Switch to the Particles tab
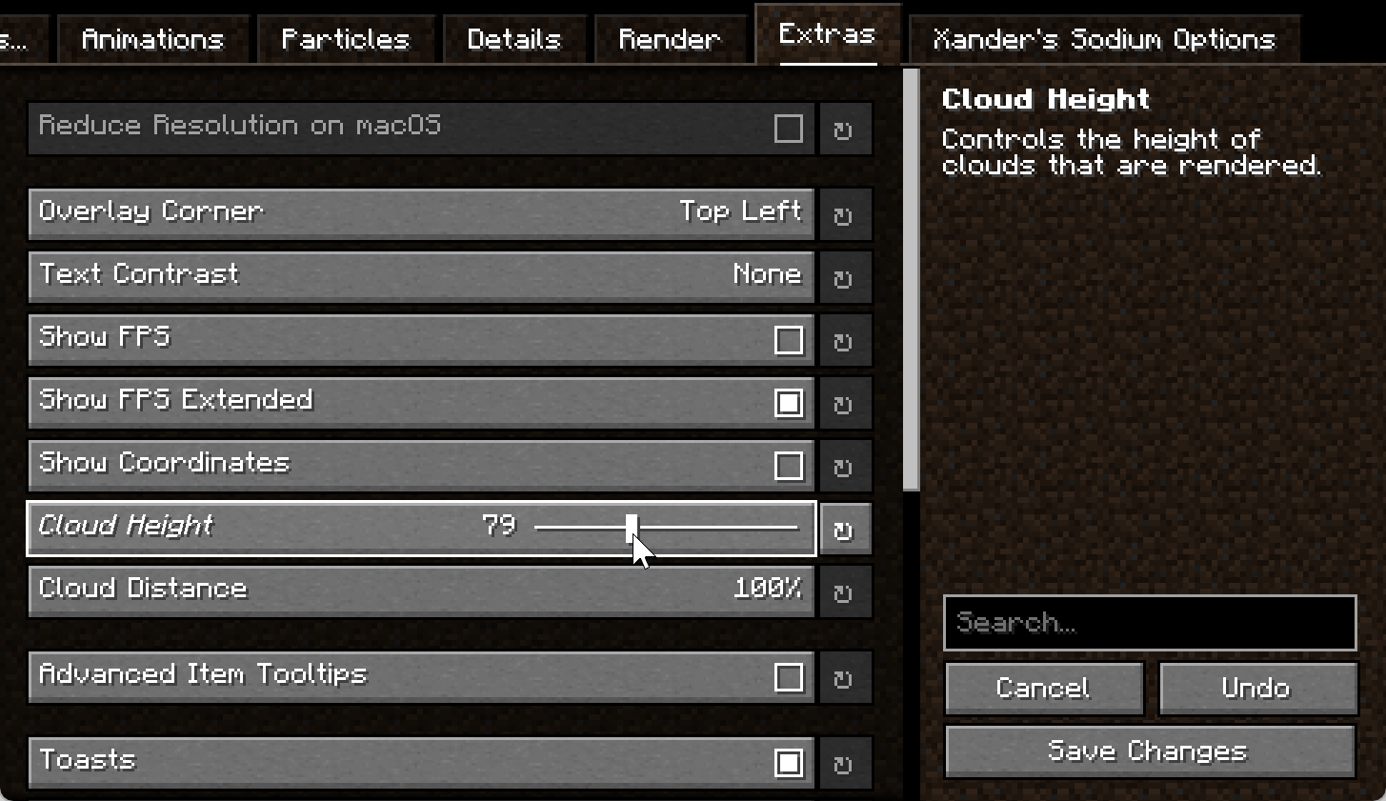Screen dimensions: 1386x801 click(345, 39)
